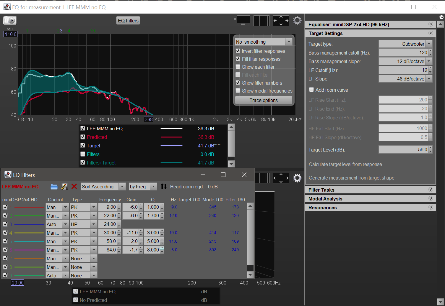Close the EQ Filters window
This screenshot has height=306, width=445.
tap(244, 175)
